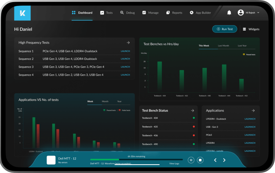Screen dimensions: 275x173
Task: Click the Testbench - 434 bar
Action: coord(160,77)
